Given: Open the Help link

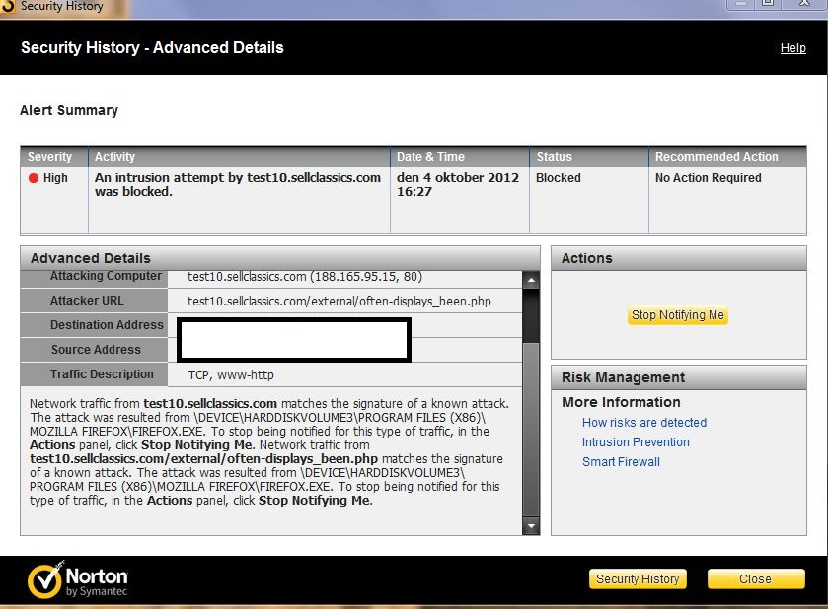Looking at the screenshot, I should (792, 48).
